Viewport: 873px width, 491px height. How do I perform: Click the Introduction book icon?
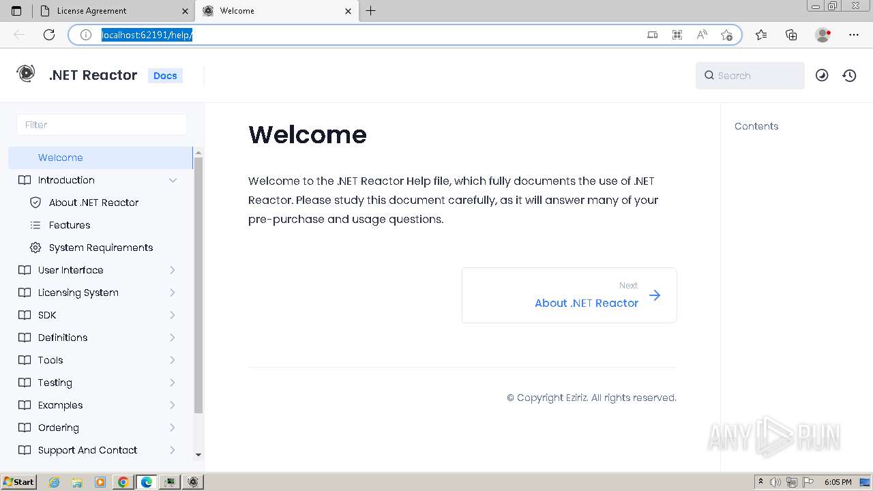coord(25,180)
